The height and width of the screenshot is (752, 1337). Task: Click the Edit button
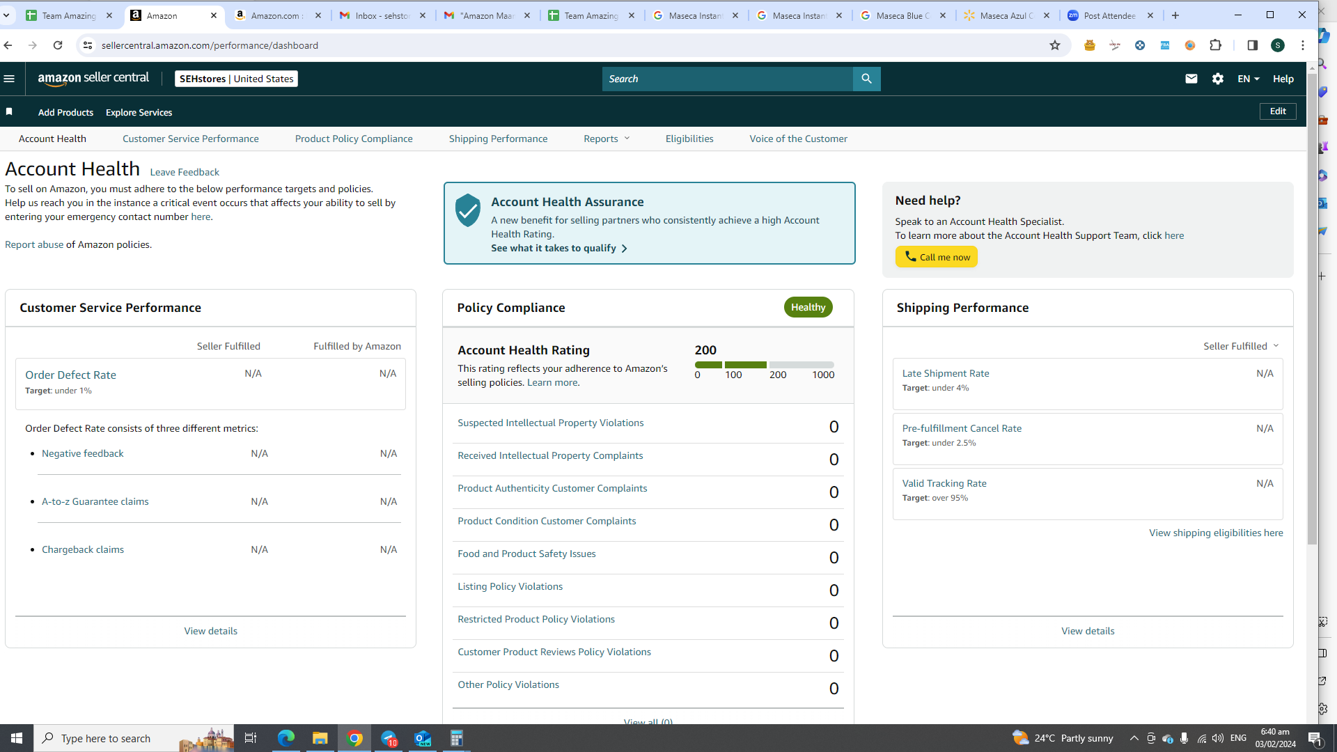coord(1278,111)
